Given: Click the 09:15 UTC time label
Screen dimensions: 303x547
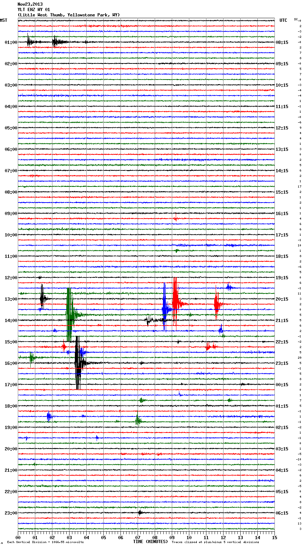Looking at the screenshot, I should coord(282,64).
